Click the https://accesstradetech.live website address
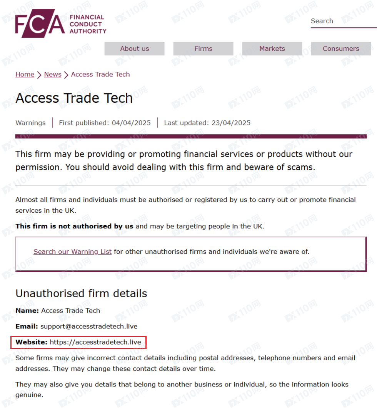 point(95,342)
